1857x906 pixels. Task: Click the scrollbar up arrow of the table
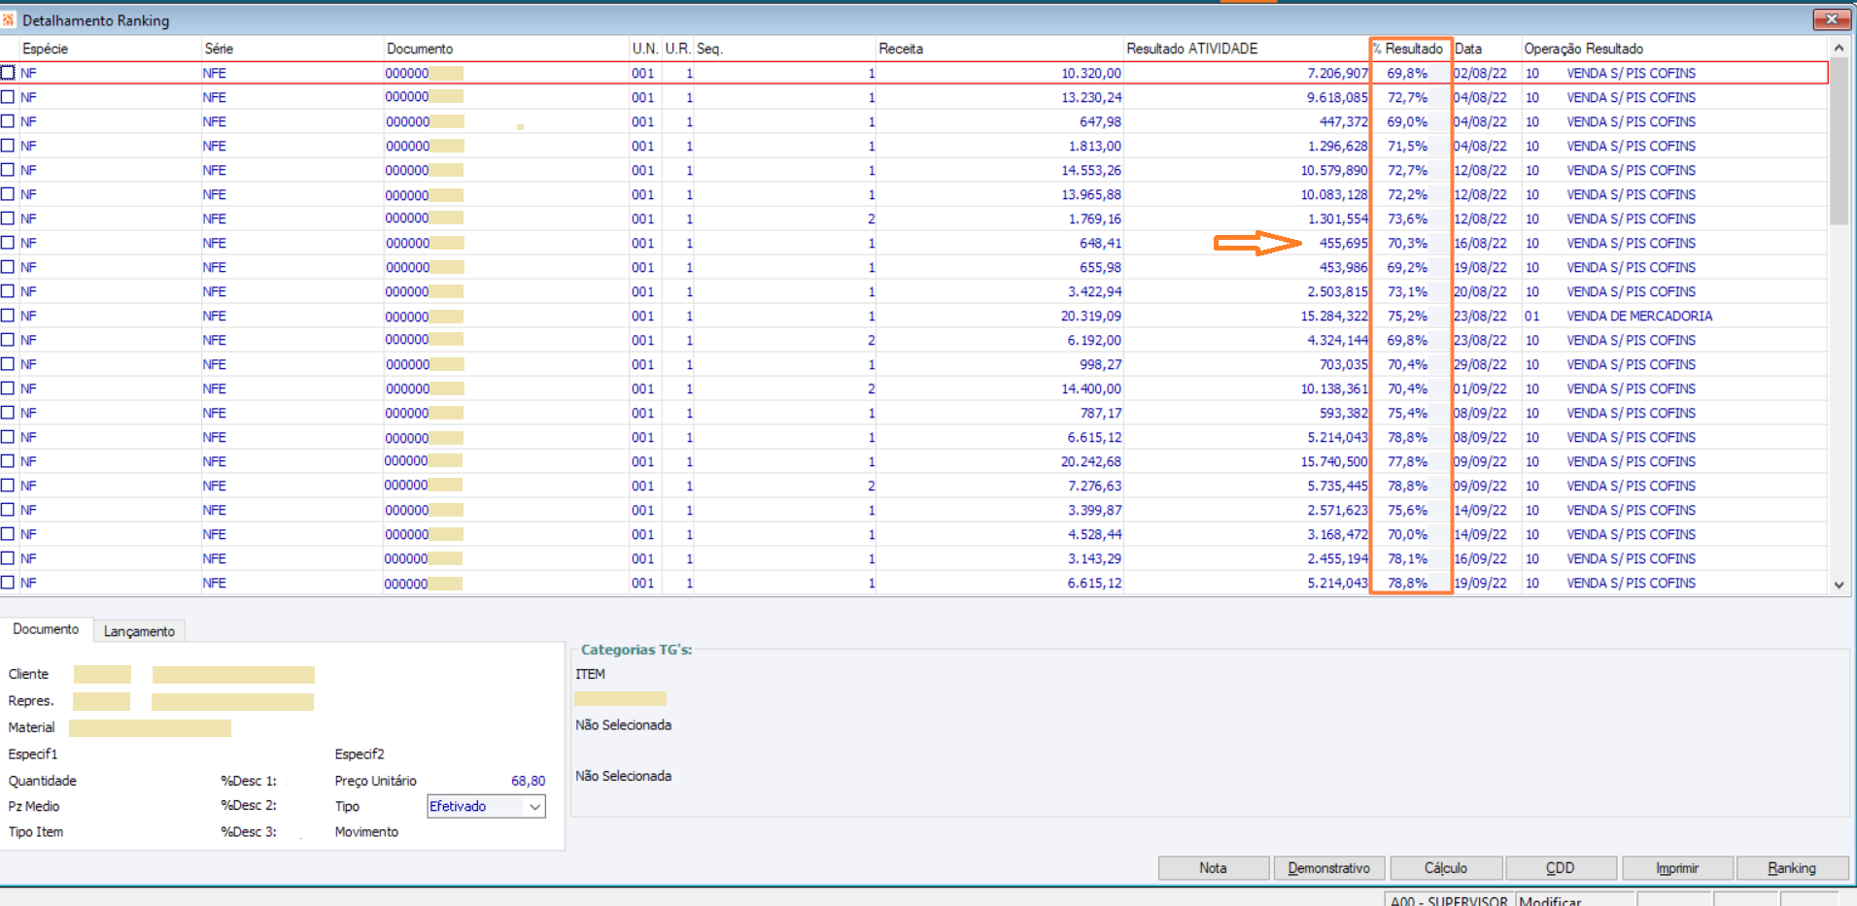point(1839,48)
